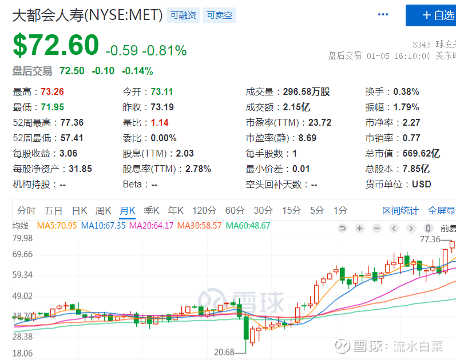Click the 可卖空 tag
This screenshot has height=360, width=456.
click(220, 15)
